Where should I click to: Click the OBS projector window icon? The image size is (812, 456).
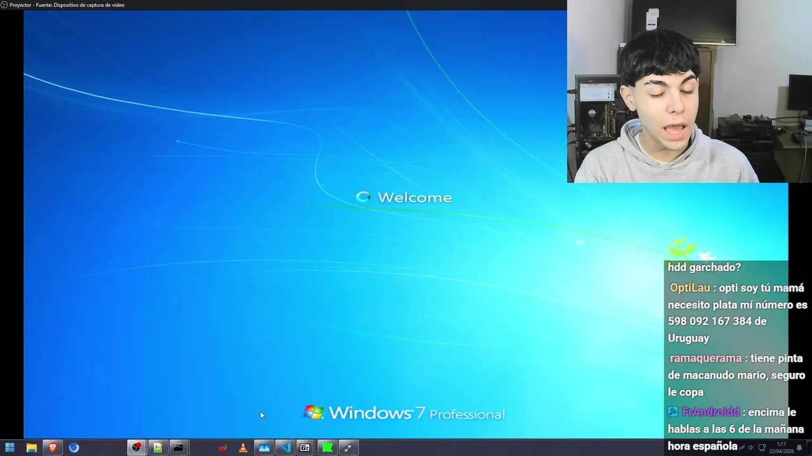pos(4,4)
